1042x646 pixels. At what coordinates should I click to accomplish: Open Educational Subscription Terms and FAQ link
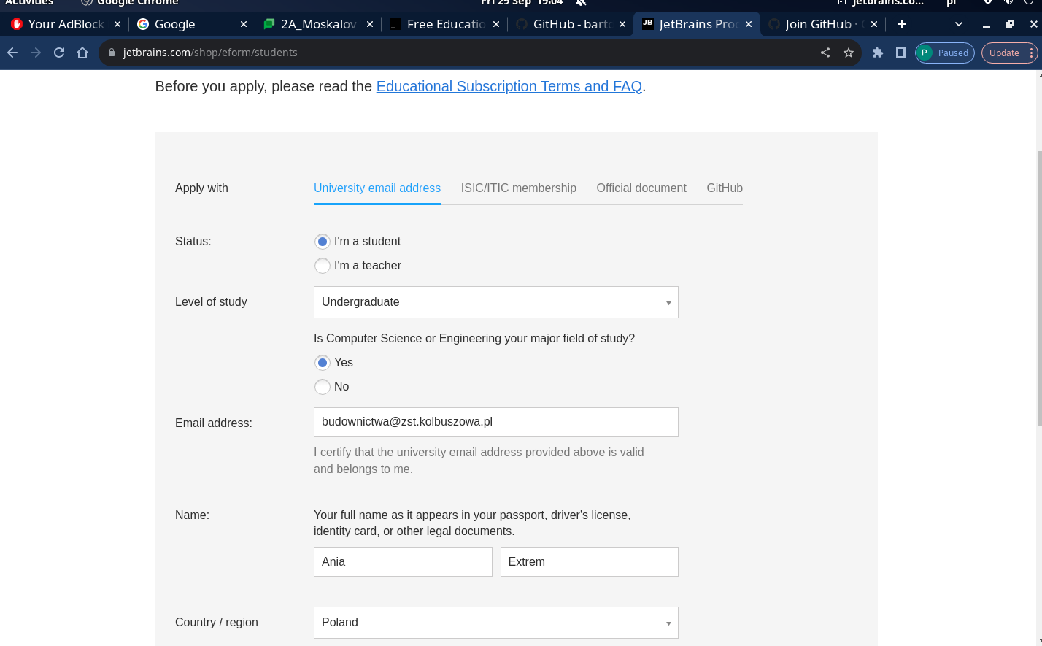click(509, 86)
